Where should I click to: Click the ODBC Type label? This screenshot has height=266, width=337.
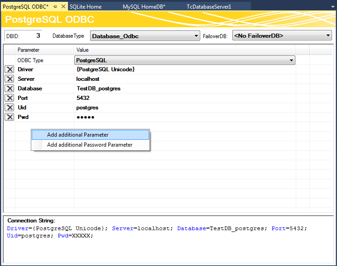(30, 60)
